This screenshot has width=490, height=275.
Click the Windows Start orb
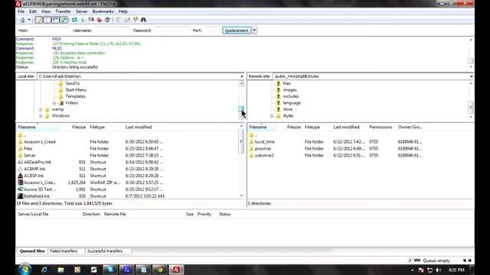[24, 270]
